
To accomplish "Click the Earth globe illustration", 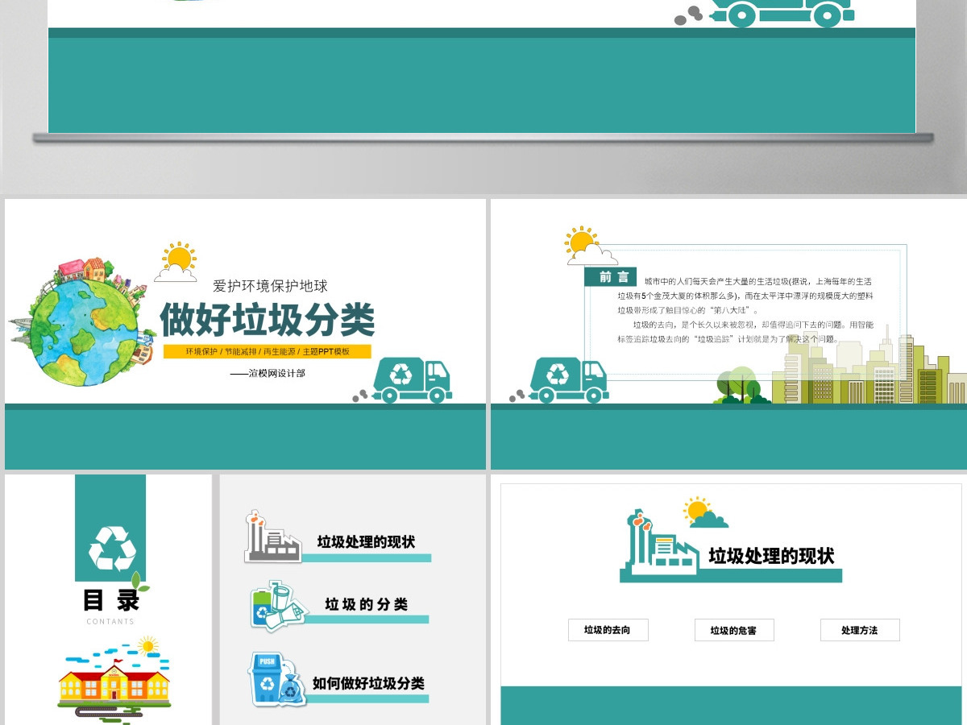I will (x=83, y=321).
